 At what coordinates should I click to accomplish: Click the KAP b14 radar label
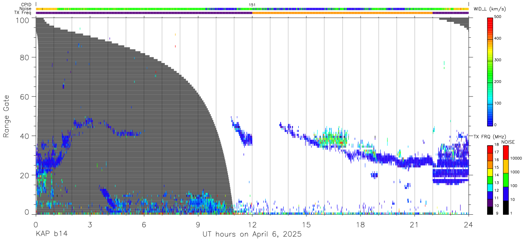tap(51, 234)
